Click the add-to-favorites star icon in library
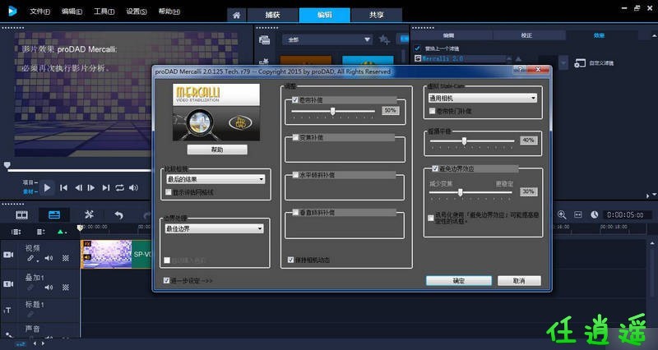This screenshot has width=658, height=350. point(384,39)
